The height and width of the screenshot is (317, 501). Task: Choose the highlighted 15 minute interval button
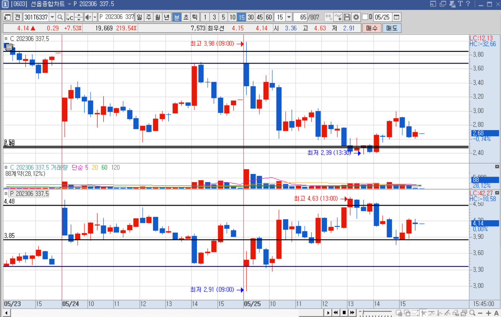pos(241,17)
